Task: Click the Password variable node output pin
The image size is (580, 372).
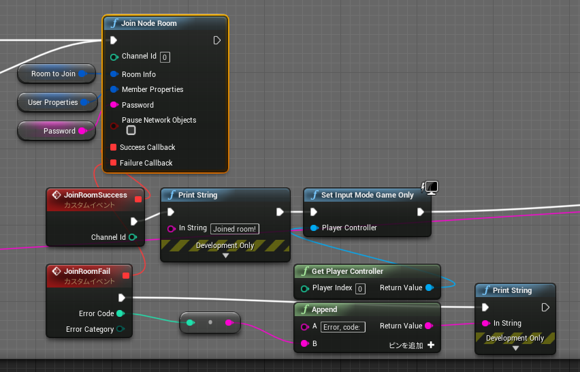Action: (x=82, y=131)
